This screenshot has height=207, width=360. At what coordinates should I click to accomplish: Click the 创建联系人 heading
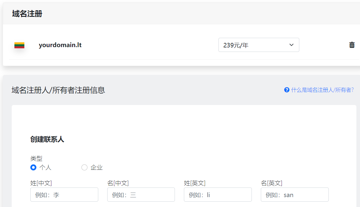(47, 139)
